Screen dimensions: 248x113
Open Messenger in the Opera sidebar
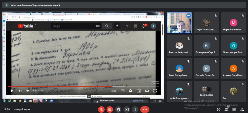[x=4, y=30]
